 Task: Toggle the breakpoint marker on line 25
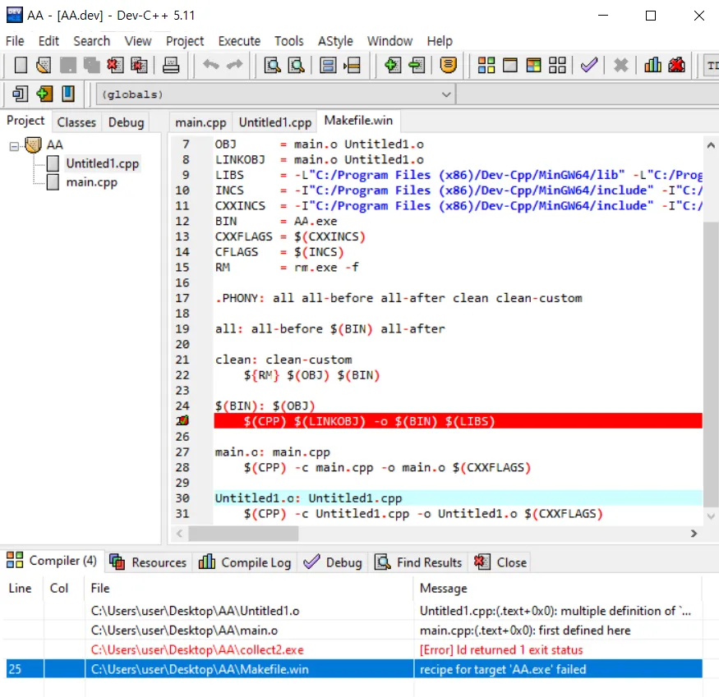click(183, 420)
